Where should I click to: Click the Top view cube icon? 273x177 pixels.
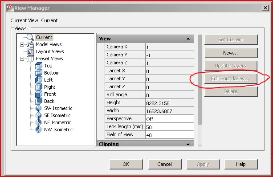[x=39, y=66]
